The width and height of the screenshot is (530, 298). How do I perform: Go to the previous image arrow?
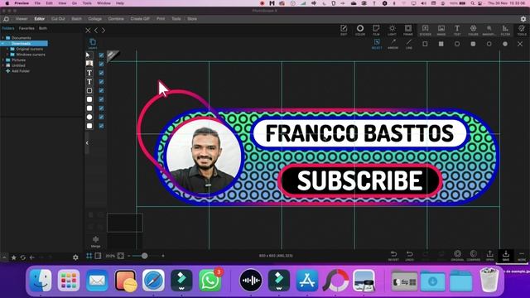pyautogui.click(x=96, y=31)
